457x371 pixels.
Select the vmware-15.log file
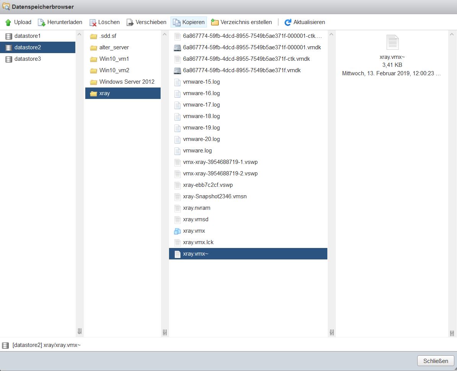click(201, 82)
